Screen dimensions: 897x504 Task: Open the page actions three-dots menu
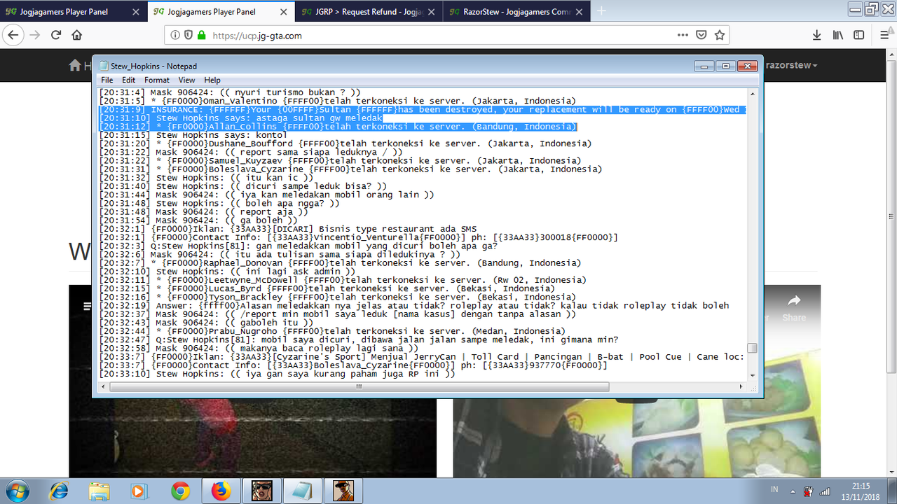coord(683,35)
